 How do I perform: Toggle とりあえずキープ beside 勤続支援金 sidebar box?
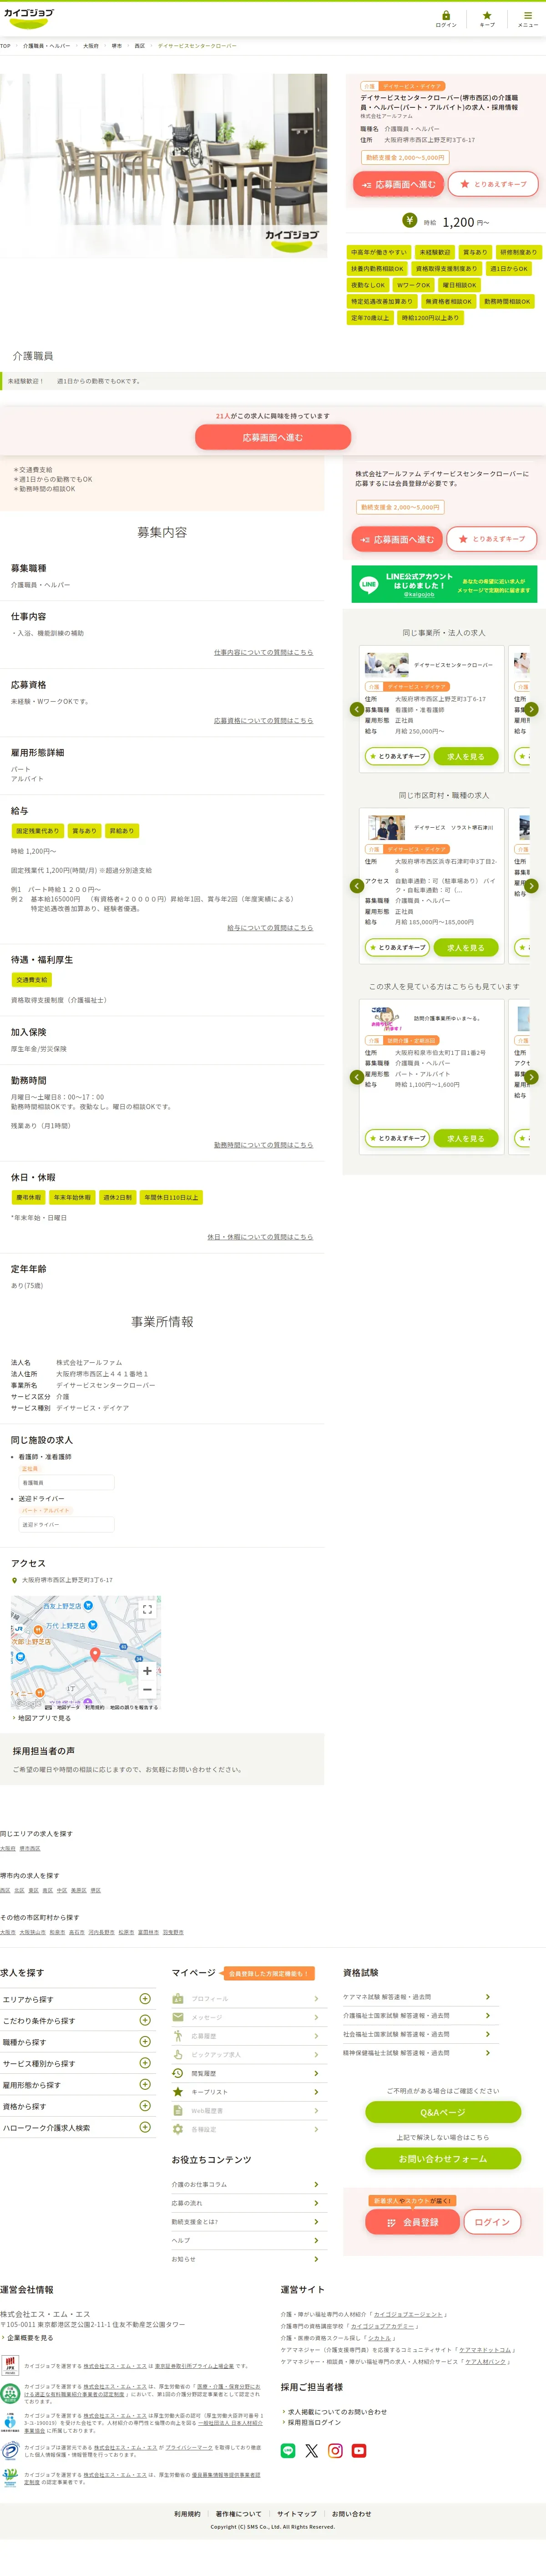(491, 539)
